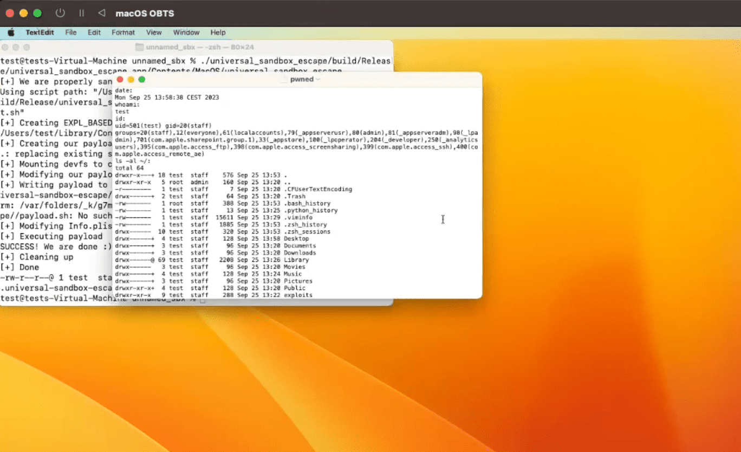Click the .viminfo file name
This screenshot has height=452, width=741.
298,217
